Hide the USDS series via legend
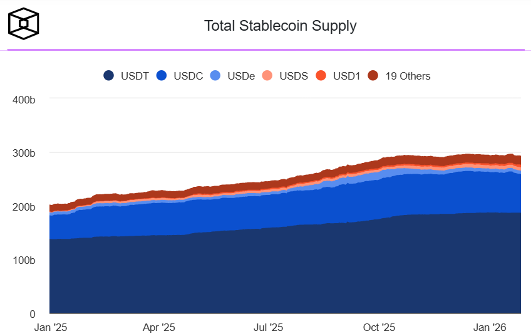 point(293,76)
